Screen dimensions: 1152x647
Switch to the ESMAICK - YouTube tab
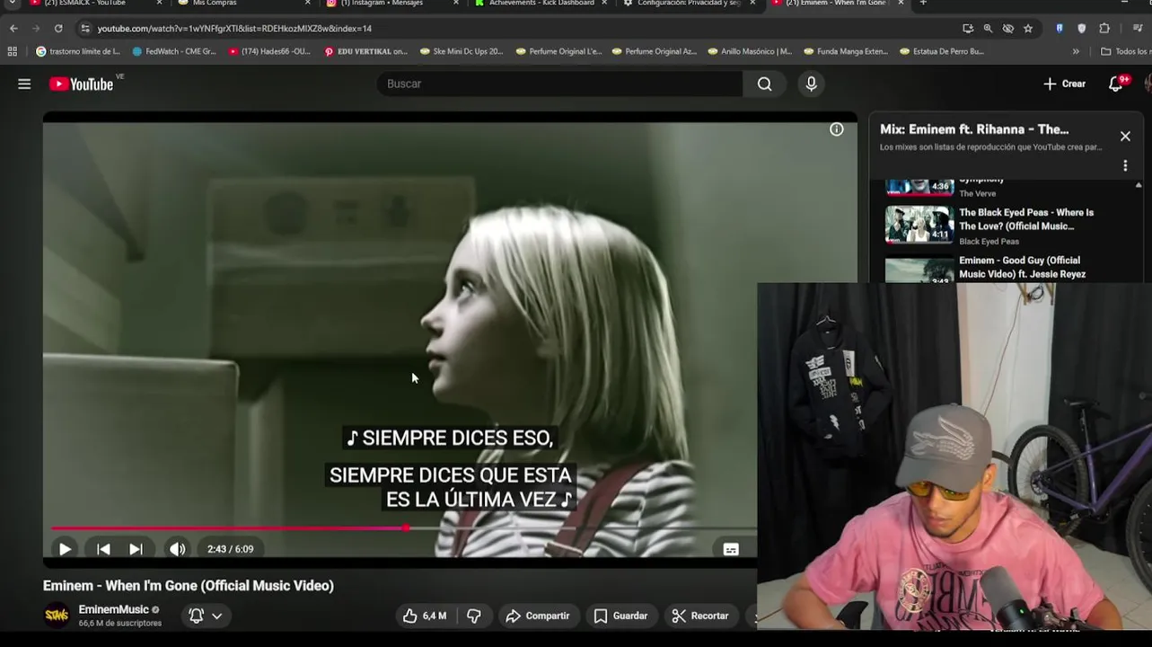[x=92, y=4]
